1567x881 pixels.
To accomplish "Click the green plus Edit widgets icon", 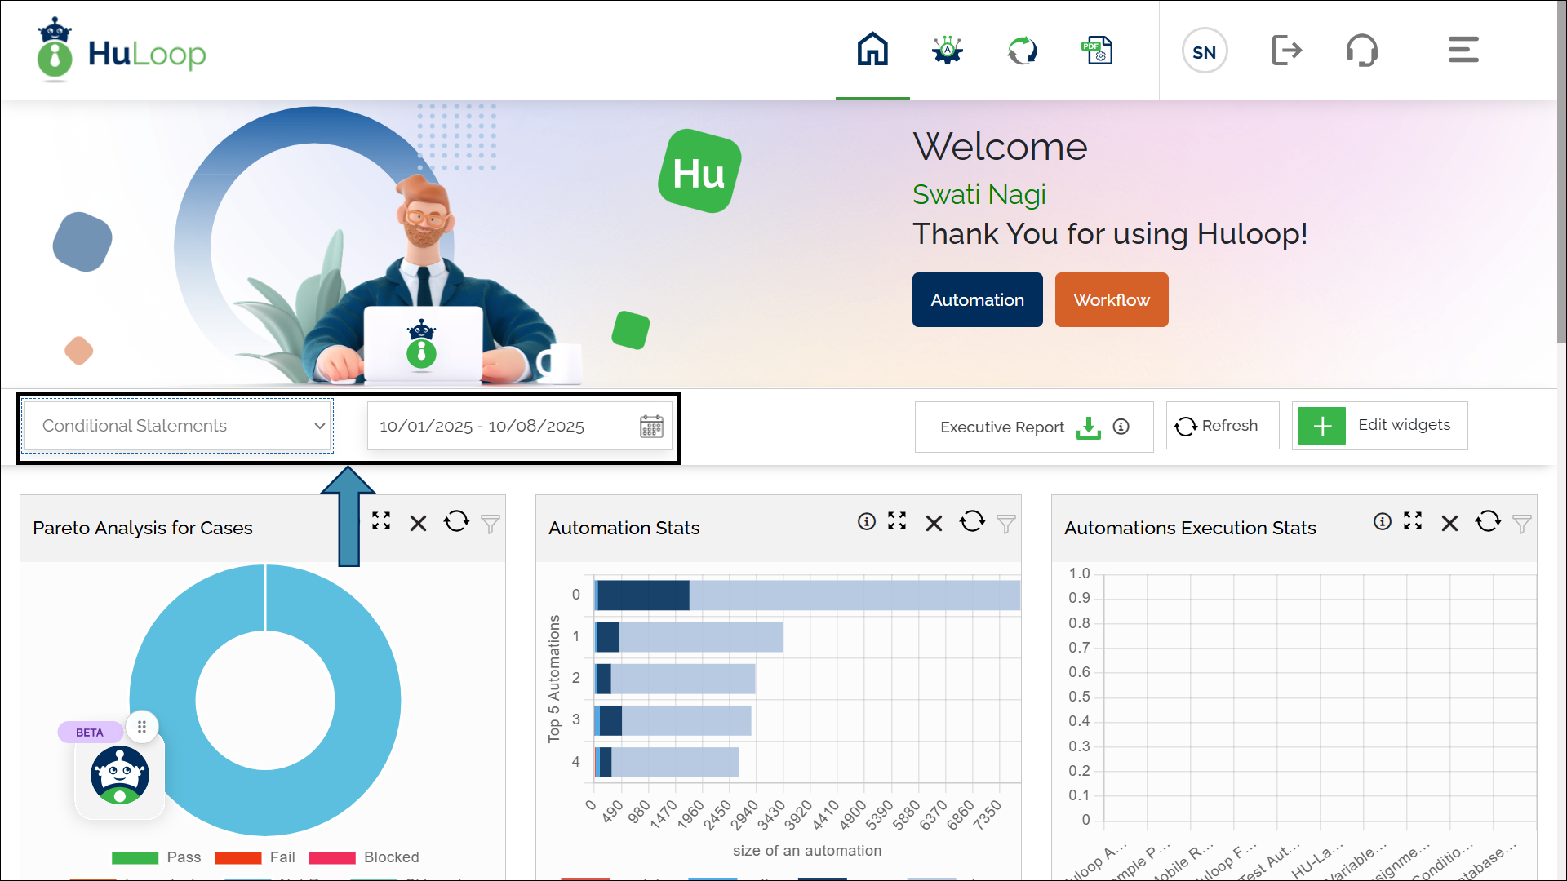I will (1321, 426).
